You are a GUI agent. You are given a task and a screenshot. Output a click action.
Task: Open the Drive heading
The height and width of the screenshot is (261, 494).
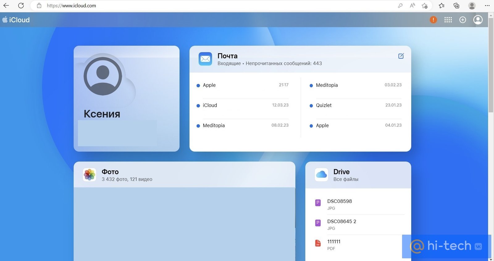tap(341, 172)
